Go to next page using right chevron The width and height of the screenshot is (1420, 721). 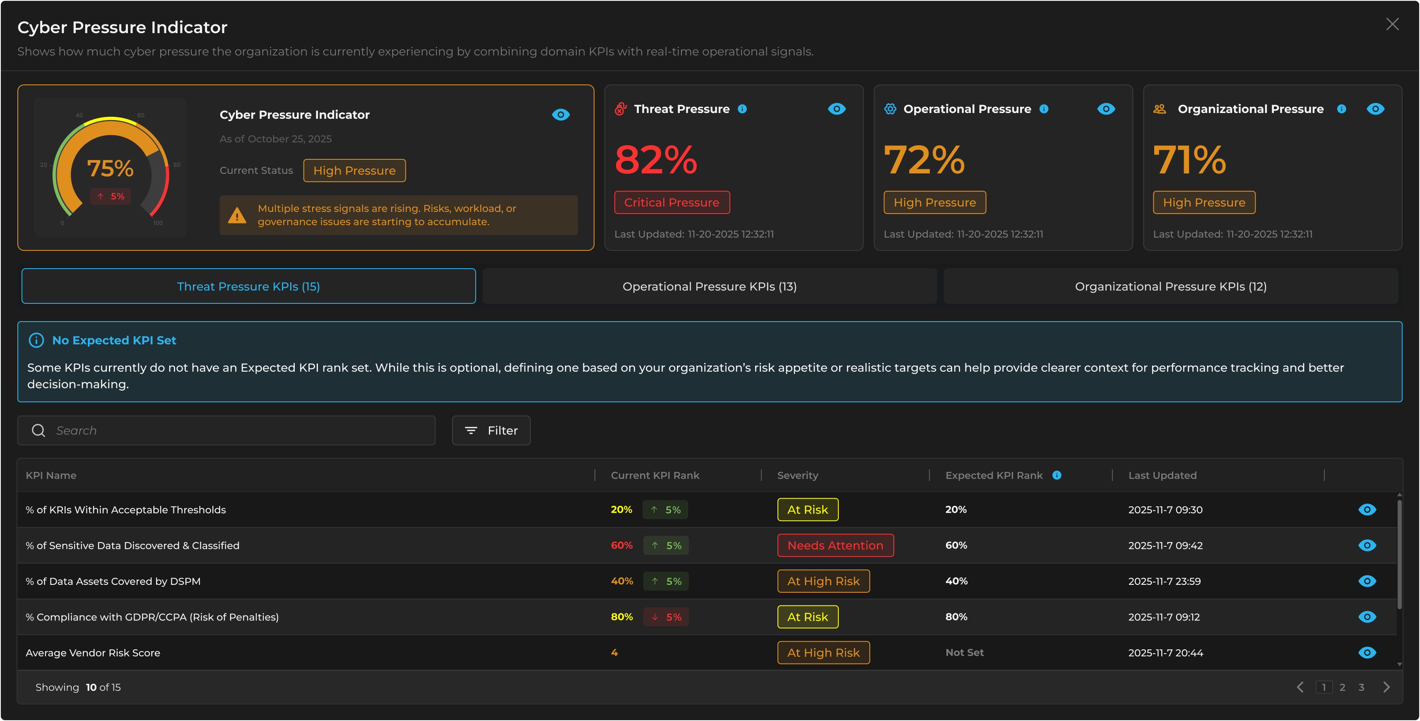[x=1386, y=687]
